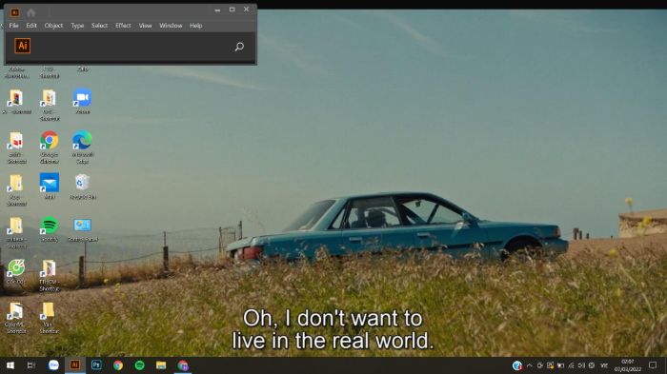
Task: Click the Meet Now camera tray icon
Action: (540, 365)
